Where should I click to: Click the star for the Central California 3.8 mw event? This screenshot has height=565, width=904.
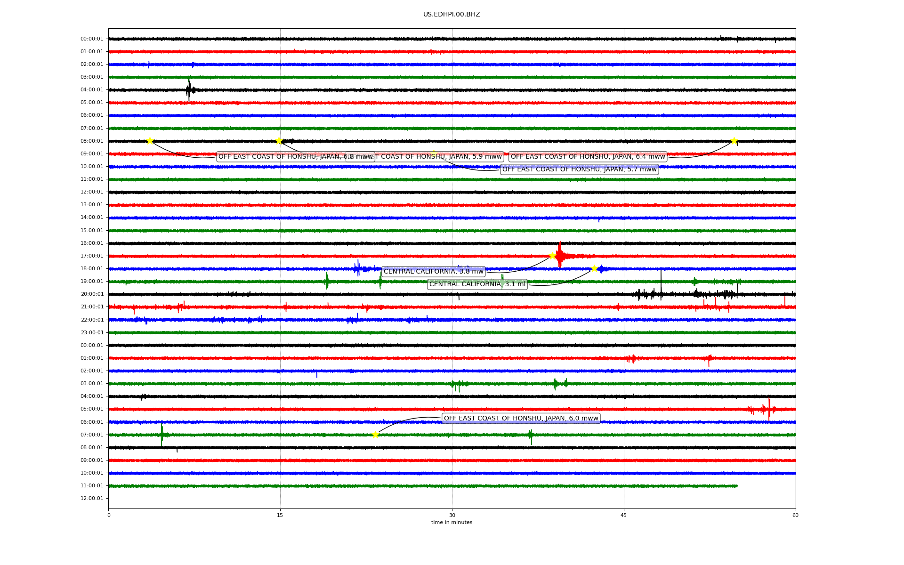point(552,256)
